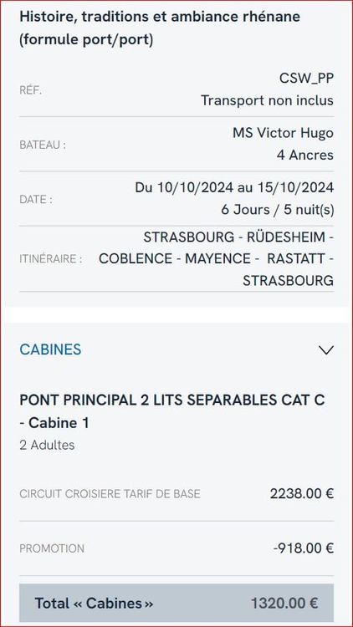
Task: Click the STRASBOURG - RÜDESHEIM itinerary line
Action: tap(238, 237)
